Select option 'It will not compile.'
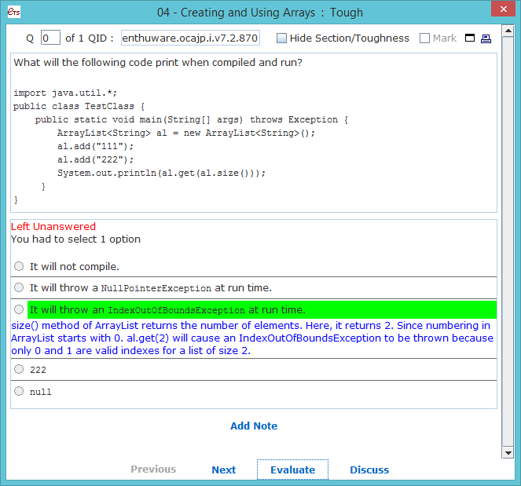 click(20, 266)
